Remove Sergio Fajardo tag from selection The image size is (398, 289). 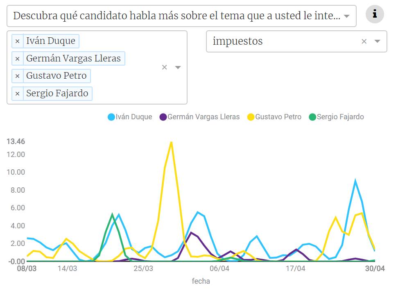[17, 93]
